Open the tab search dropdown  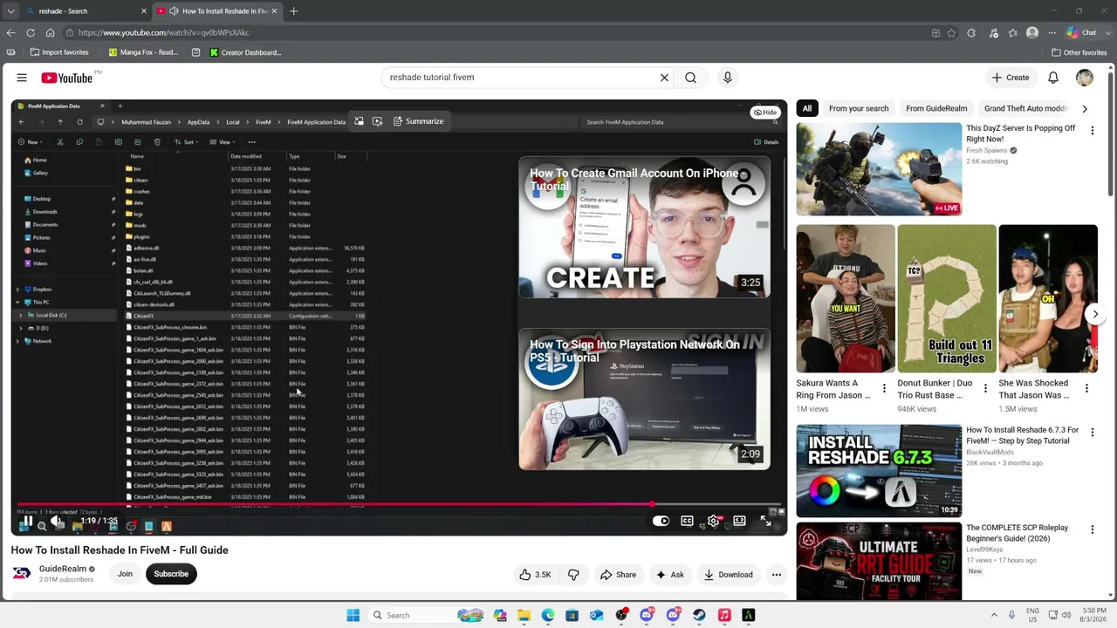[10, 11]
